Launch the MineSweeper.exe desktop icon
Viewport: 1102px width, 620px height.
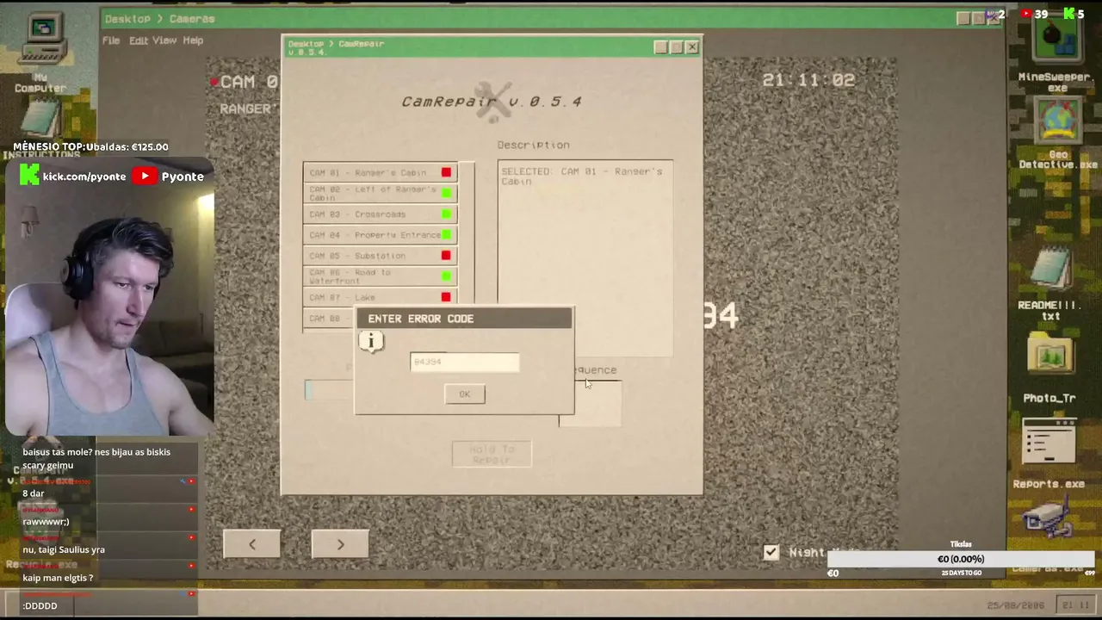[x=1056, y=52]
